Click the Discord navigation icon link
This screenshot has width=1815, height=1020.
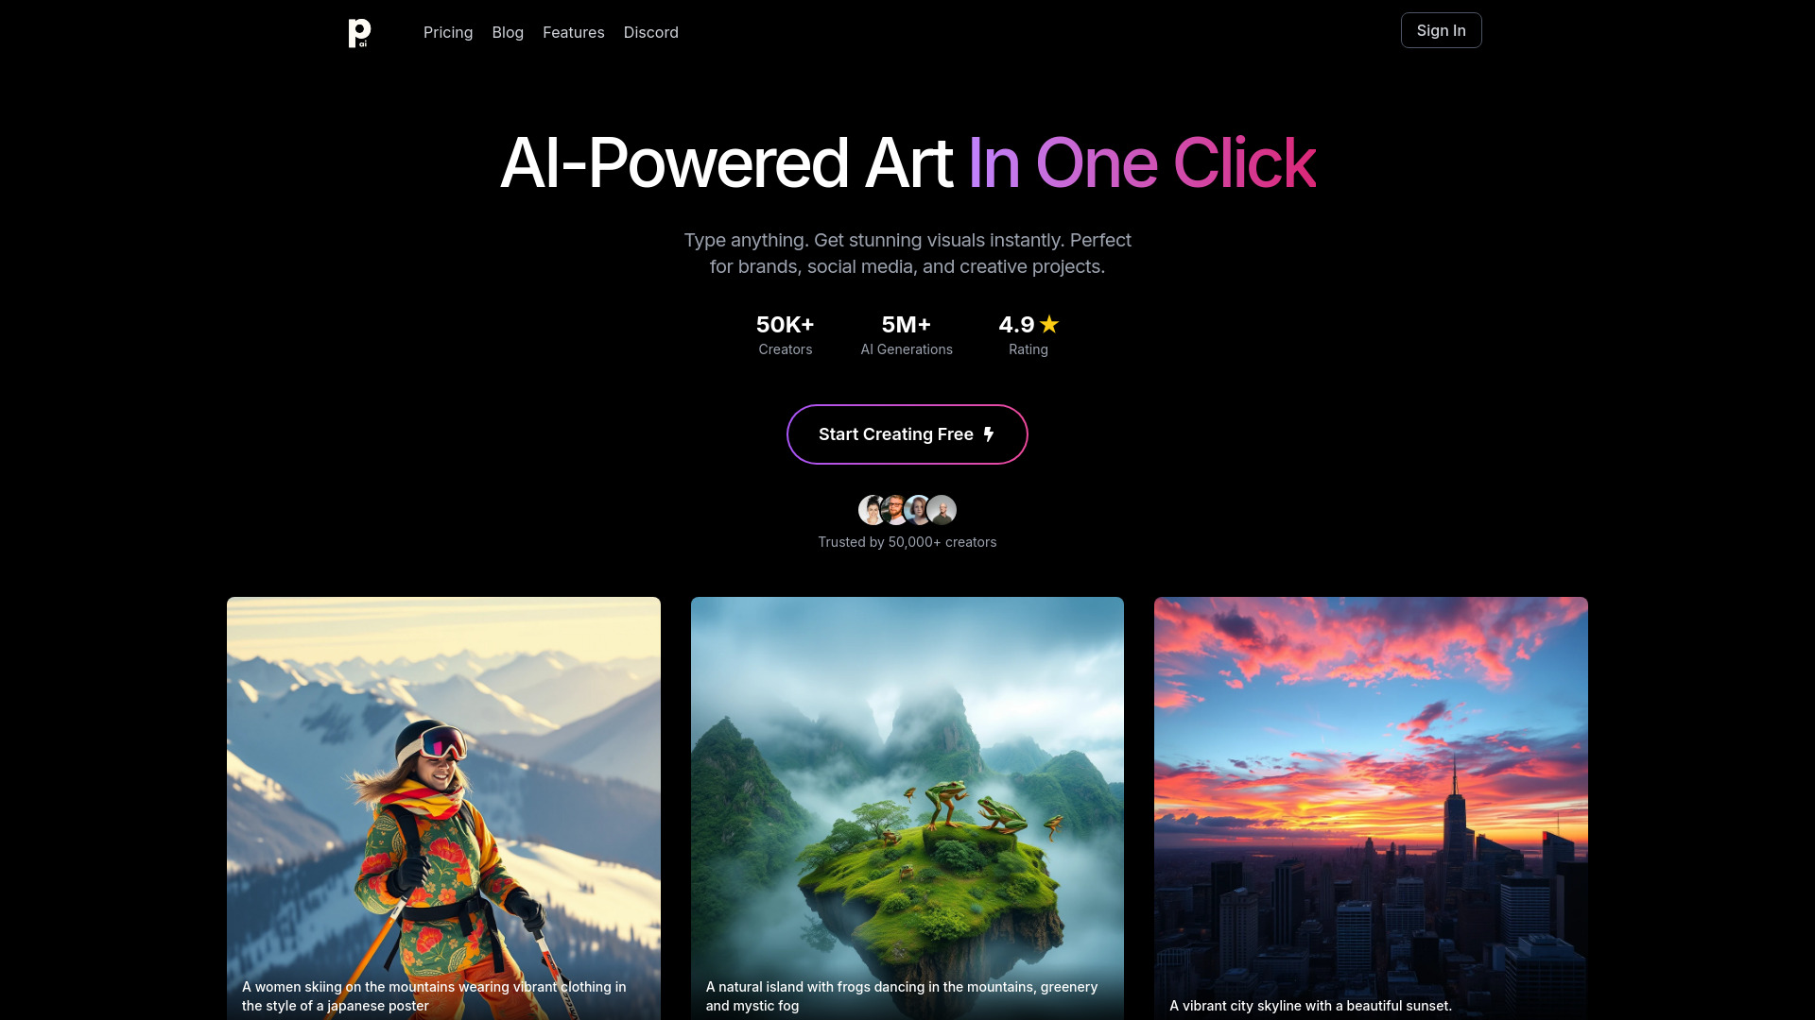pyautogui.click(x=650, y=32)
